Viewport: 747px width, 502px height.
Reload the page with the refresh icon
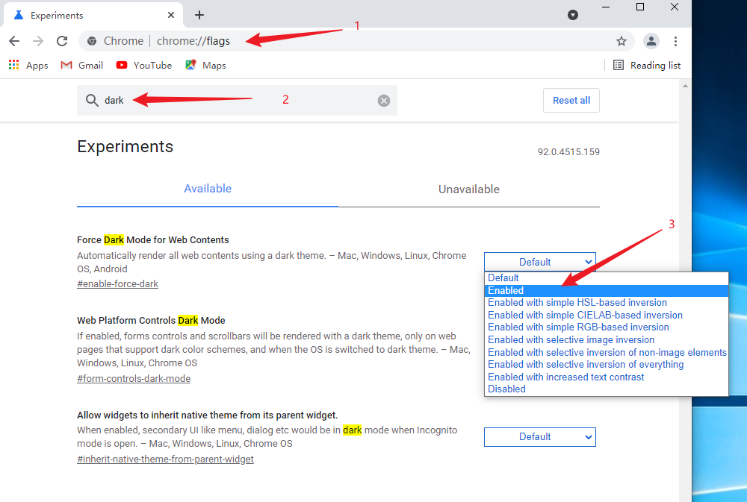point(62,41)
